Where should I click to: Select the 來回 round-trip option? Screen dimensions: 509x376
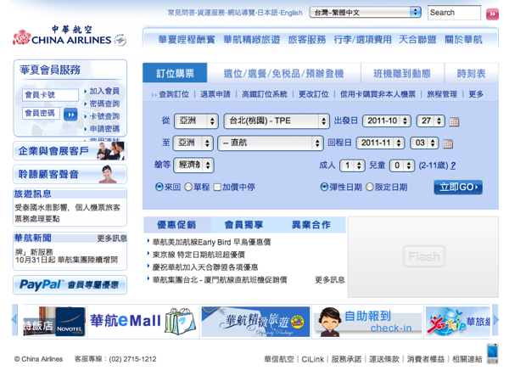tap(159, 187)
